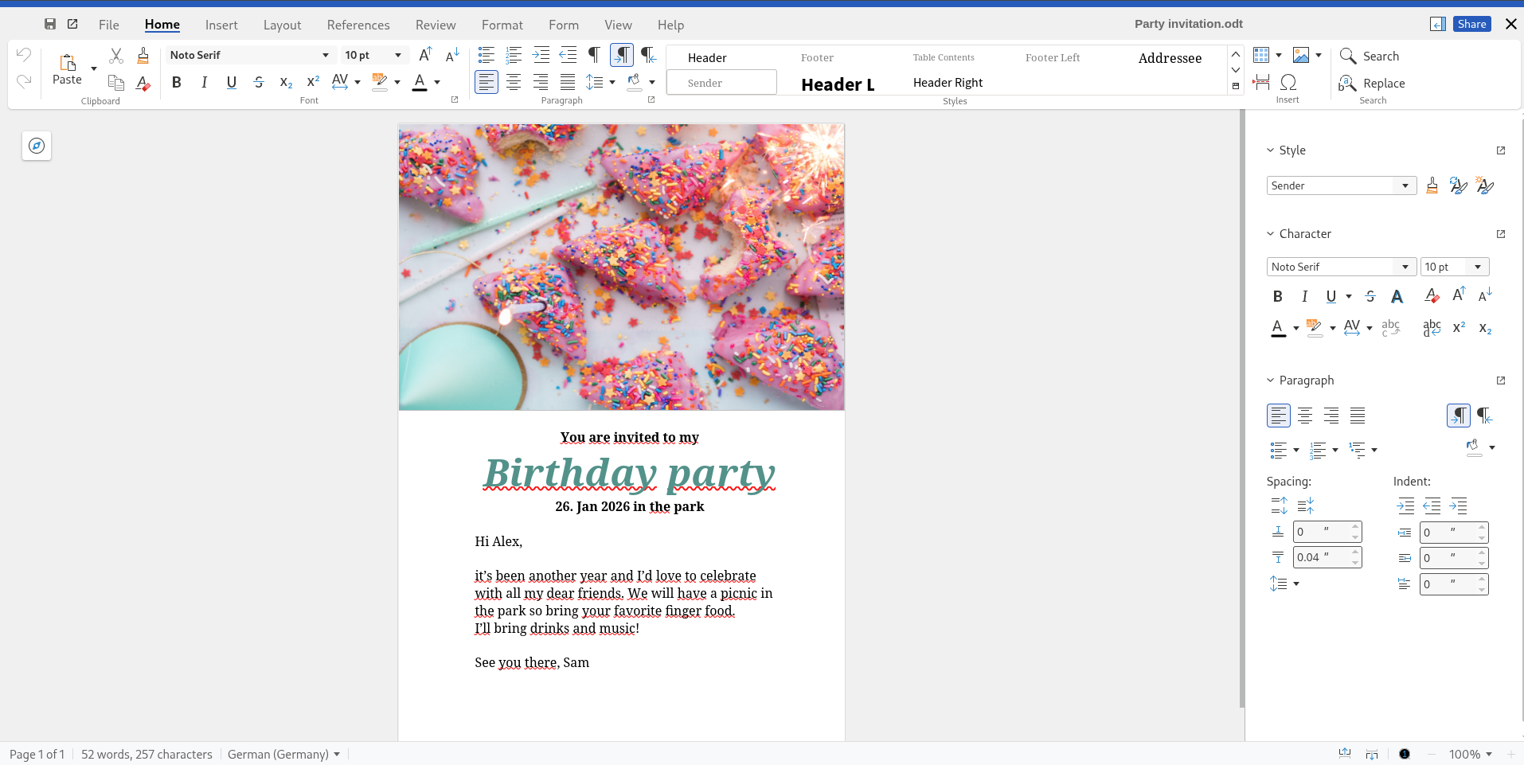The height and width of the screenshot is (765, 1524).
Task: Click the Special Character omega icon
Action: [1288, 82]
